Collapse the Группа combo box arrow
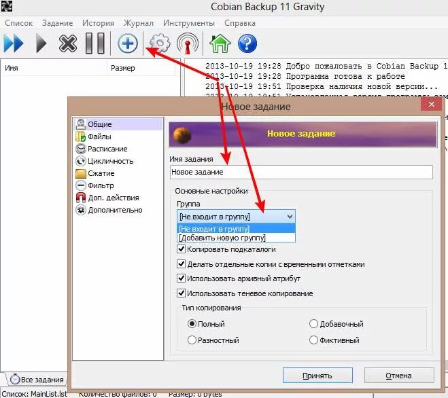Screen dimensions: 448x398 (x=290, y=217)
